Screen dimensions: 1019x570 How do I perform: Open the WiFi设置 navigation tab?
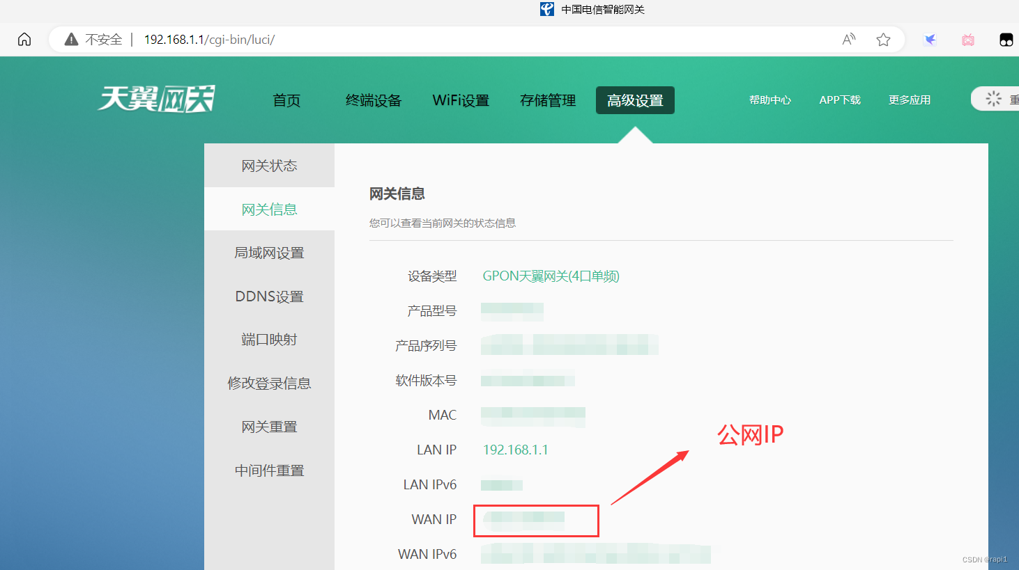point(461,100)
